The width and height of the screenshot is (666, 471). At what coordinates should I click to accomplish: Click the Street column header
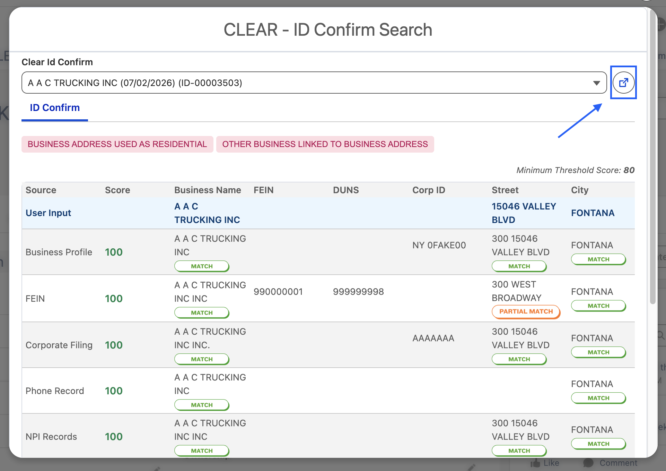tap(505, 190)
